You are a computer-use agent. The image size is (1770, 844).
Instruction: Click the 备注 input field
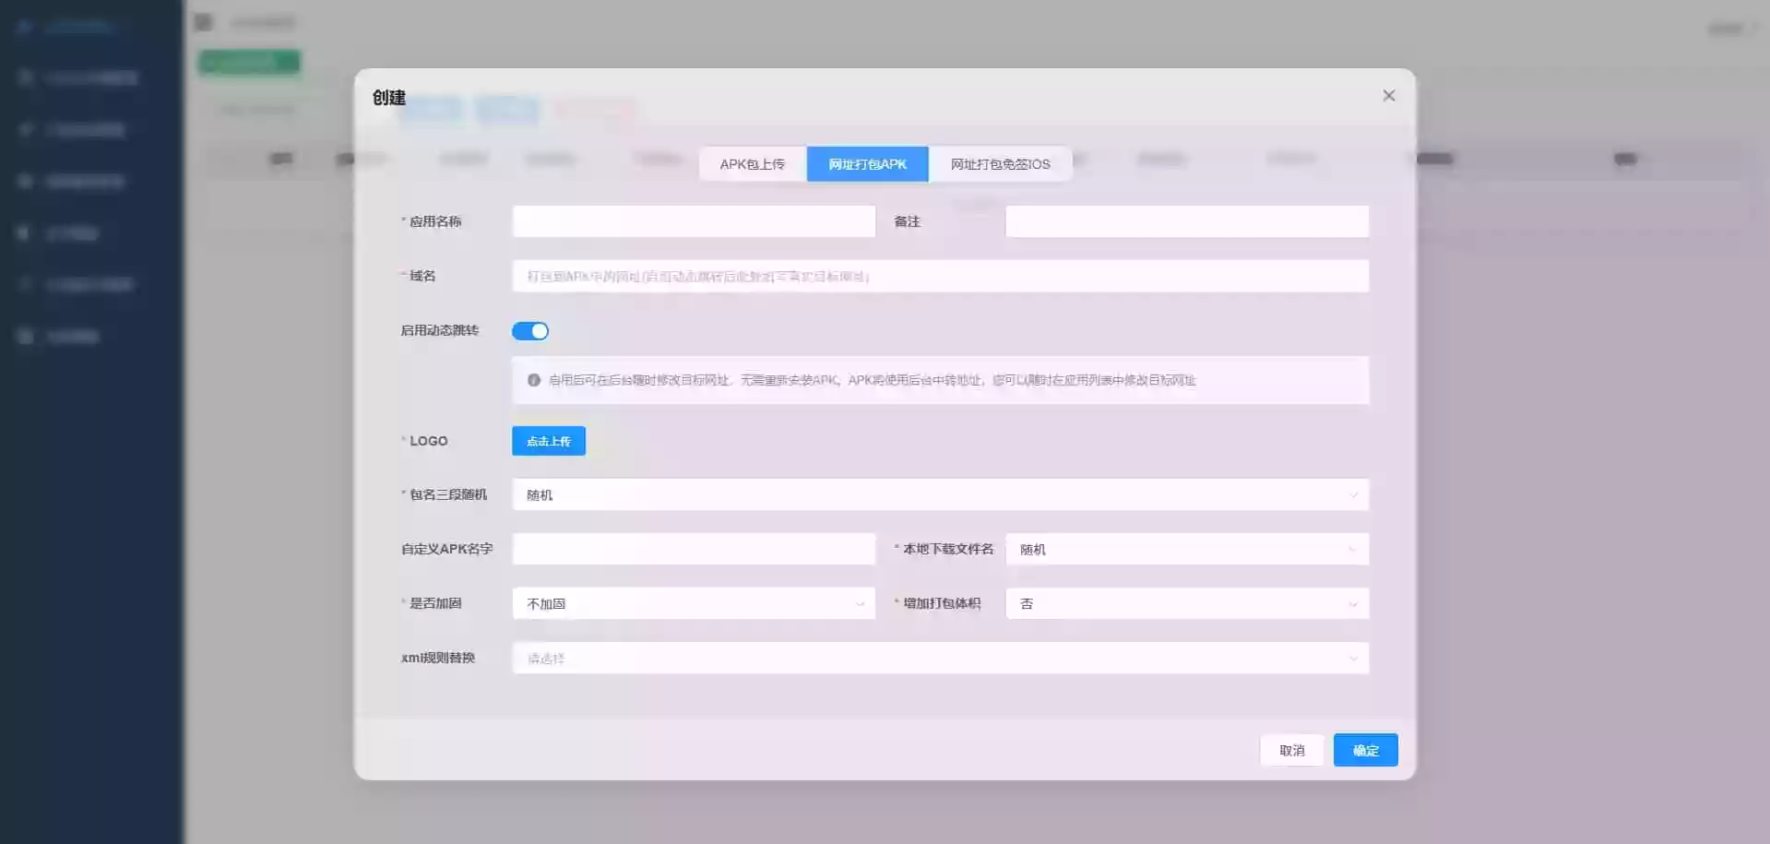(1187, 221)
